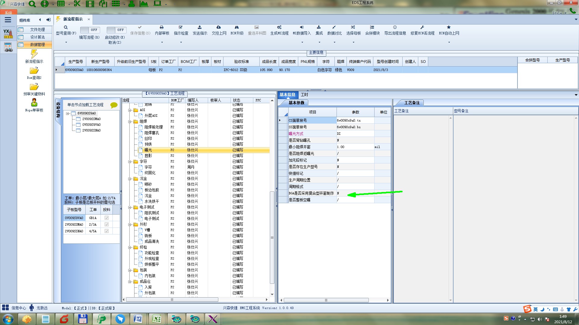Collapse the 6V0090S9A0 root node
Image resolution: width=579 pixels, height=325 pixels.
coord(68,113)
